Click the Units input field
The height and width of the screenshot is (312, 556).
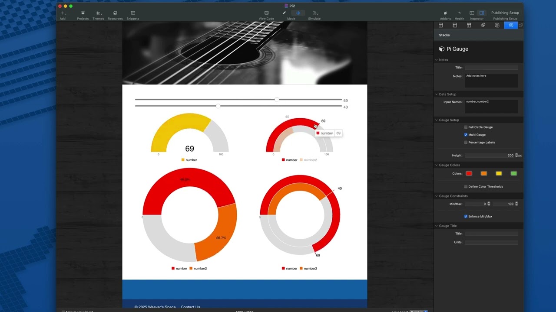pos(491,242)
